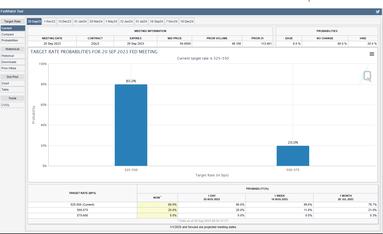Select Current in the sidebar
The height and width of the screenshot is (234, 383).
click(x=12, y=28)
